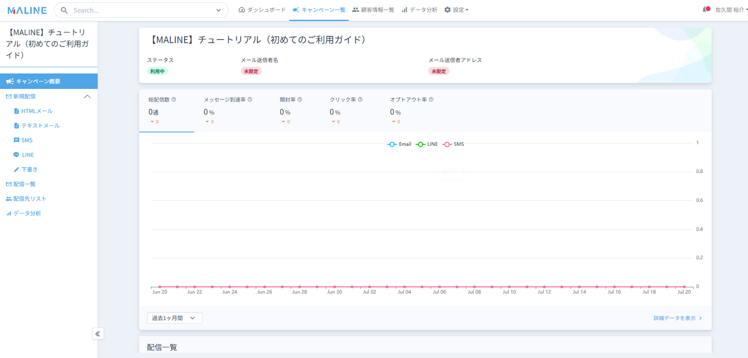Viewport: 748px width, 358px height.
Task: Click the help icon next to クリック率
Action: tap(360, 100)
